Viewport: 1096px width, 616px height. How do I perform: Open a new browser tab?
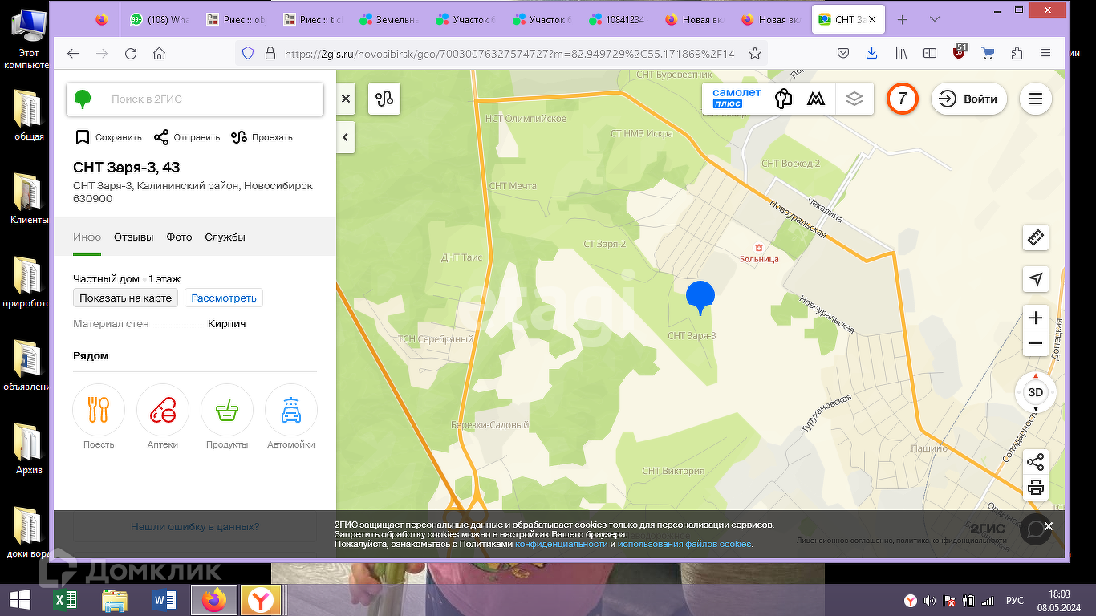point(903,19)
